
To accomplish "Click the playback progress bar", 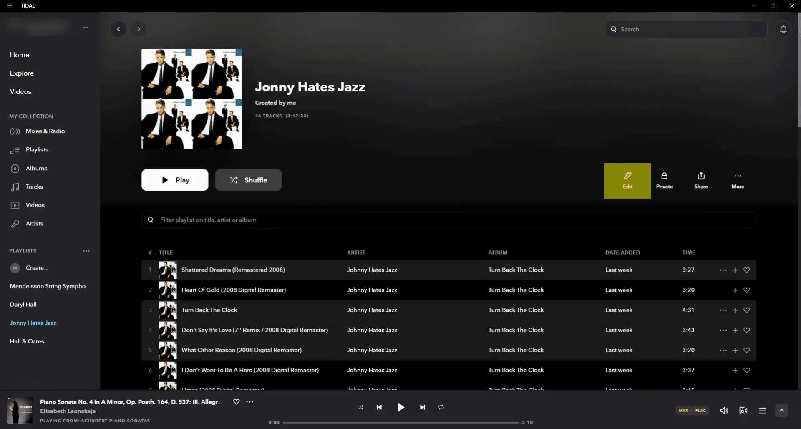I will click(400, 422).
